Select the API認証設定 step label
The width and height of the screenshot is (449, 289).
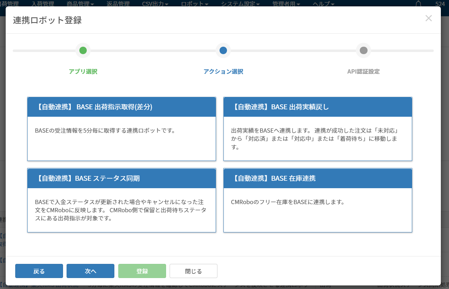click(x=363, y=71)
